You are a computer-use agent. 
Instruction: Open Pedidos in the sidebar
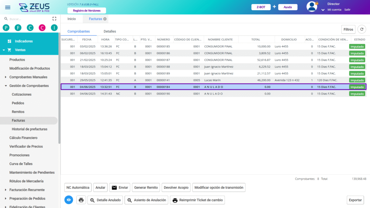(x=18, y=103)
